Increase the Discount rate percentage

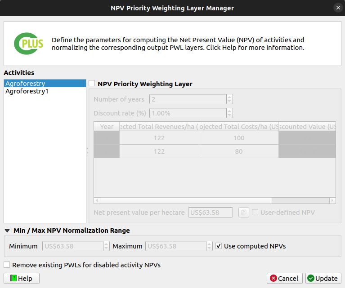point(229,111)
